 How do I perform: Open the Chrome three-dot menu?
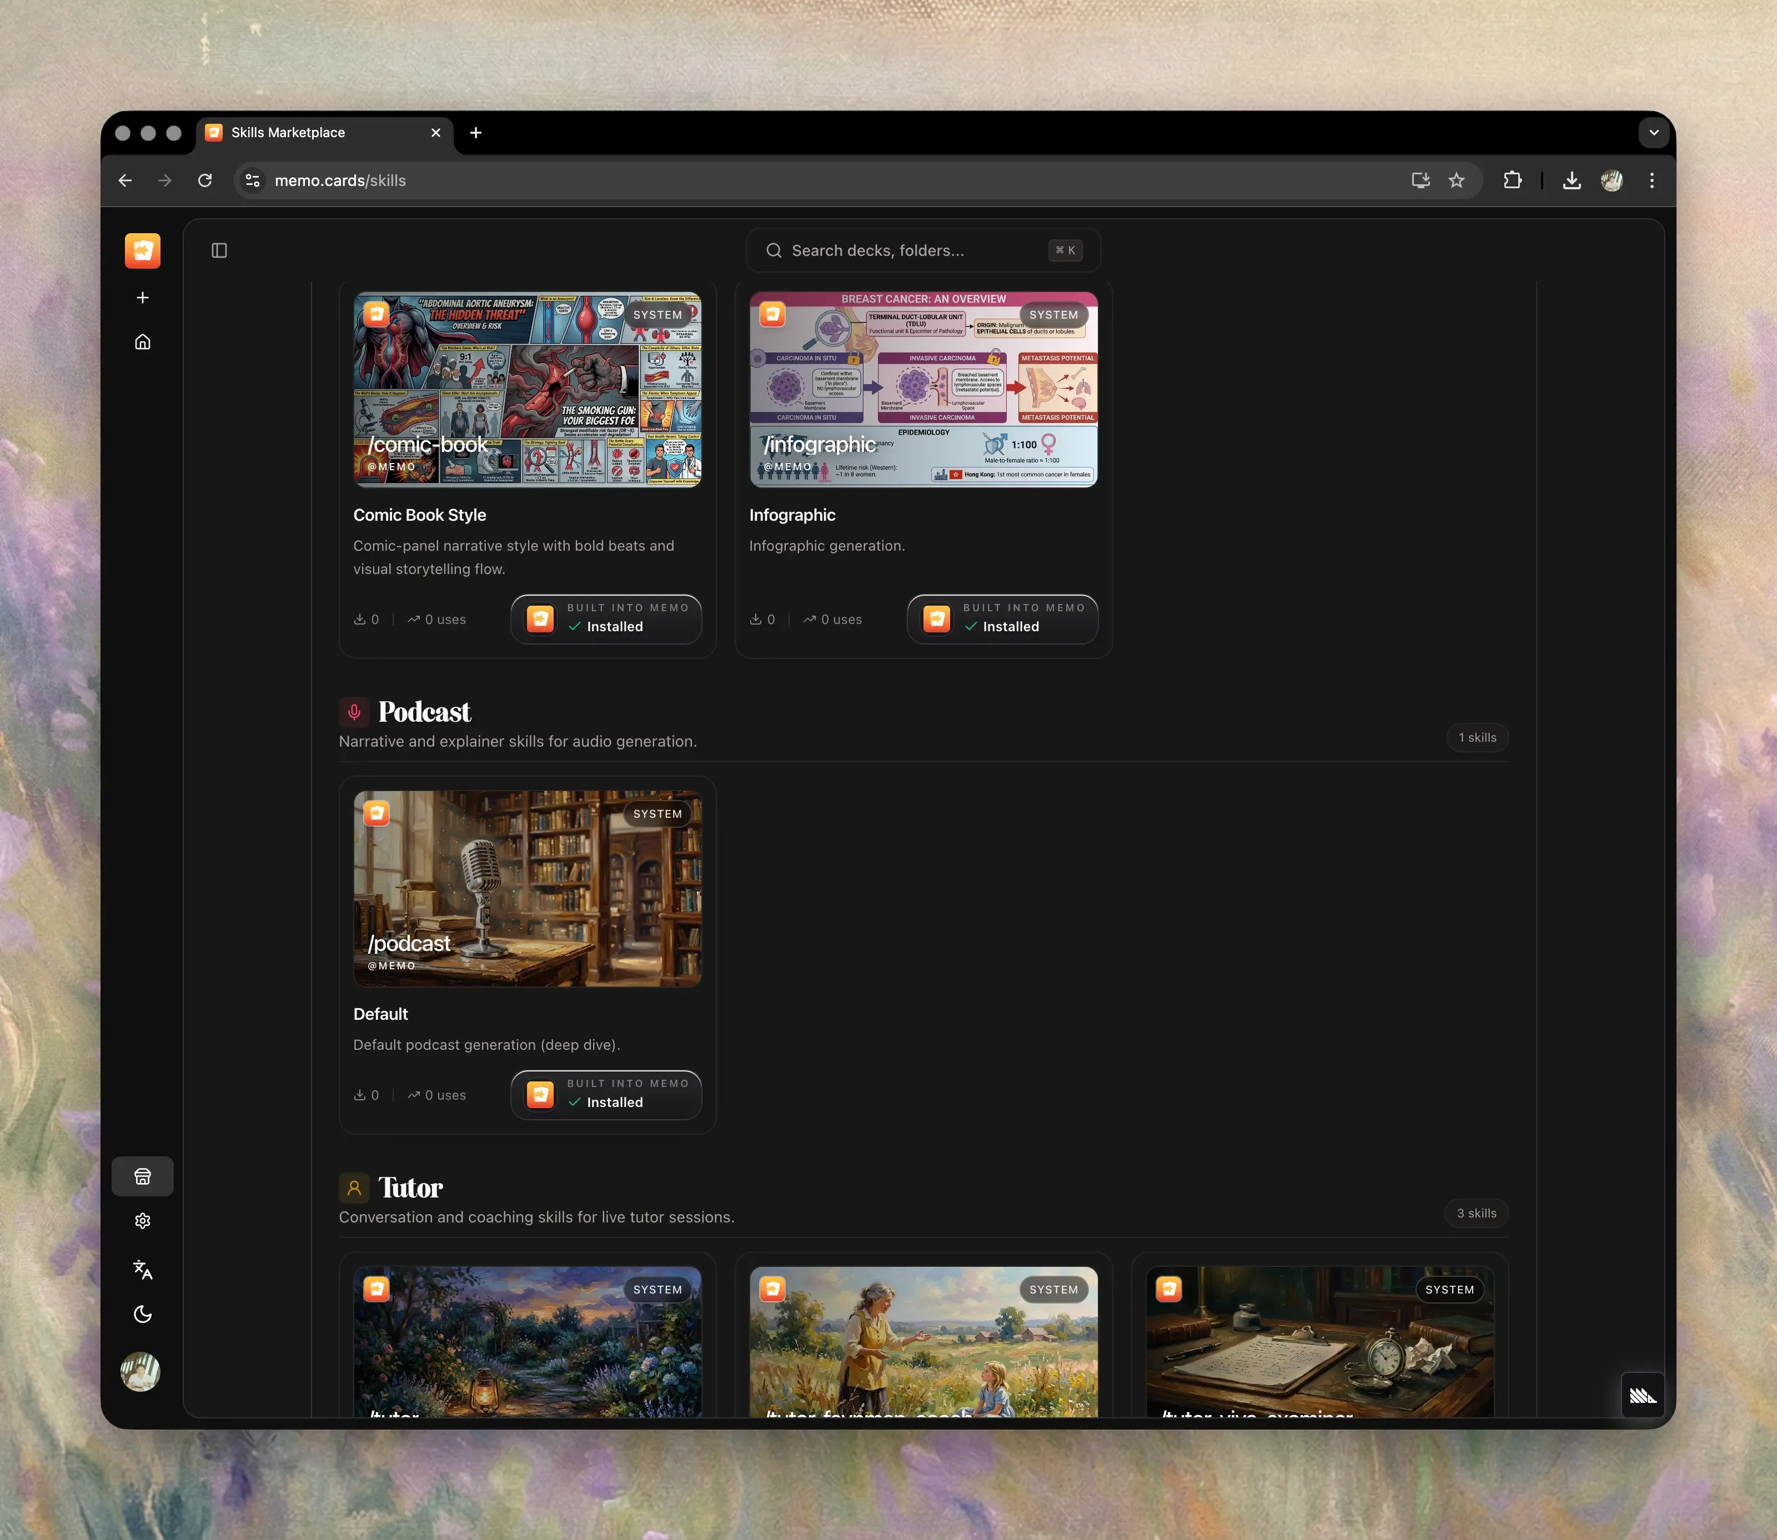point(1651,180)
